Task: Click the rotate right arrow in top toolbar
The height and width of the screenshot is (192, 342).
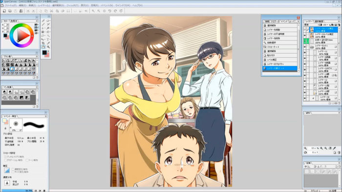Action: pyautogui.click(x=115, y=11)
